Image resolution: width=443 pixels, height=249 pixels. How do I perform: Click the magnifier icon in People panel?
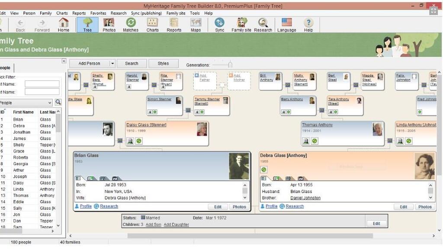point(58,102)
